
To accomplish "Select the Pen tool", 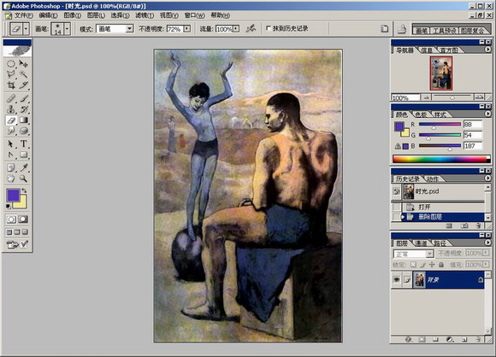I will coord(11,155).
